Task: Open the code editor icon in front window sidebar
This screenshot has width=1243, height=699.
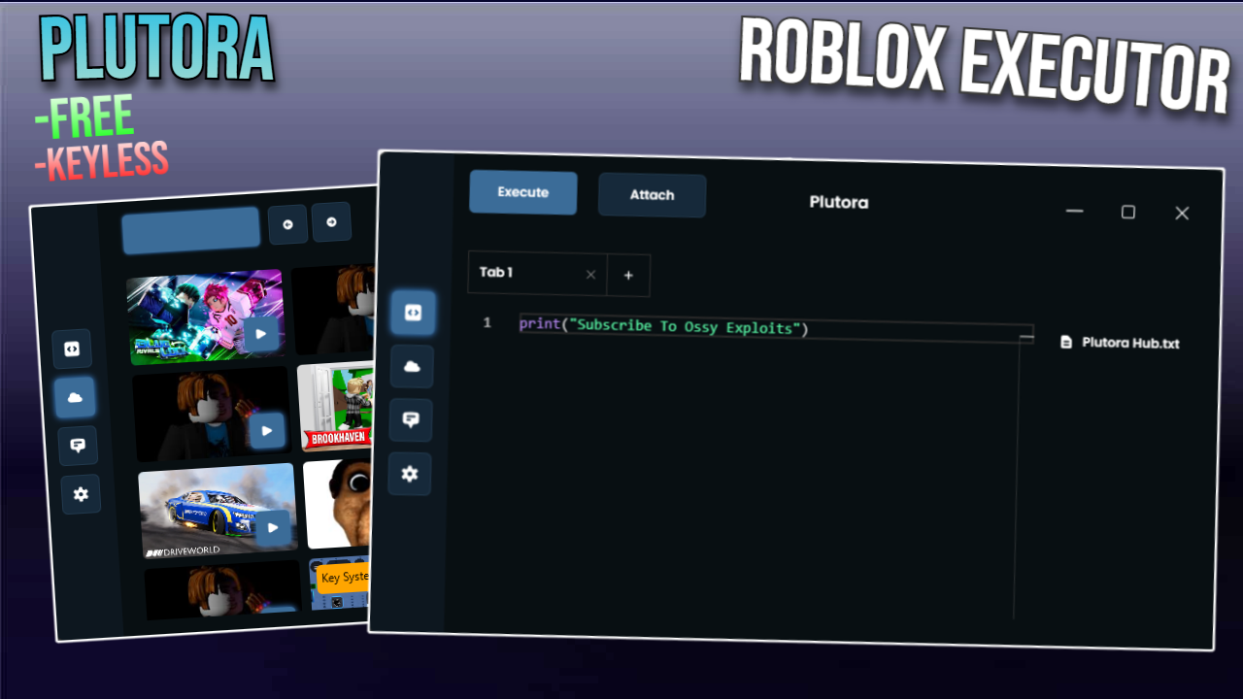Action: [x=413, y=313]
